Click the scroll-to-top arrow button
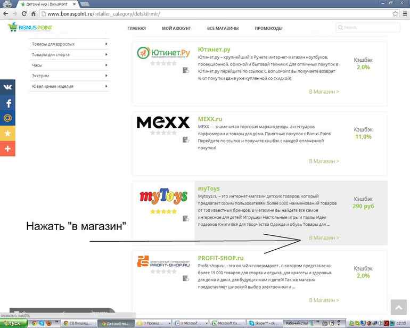This screenshot has height=328, width=410. click(x=398, y=307)
